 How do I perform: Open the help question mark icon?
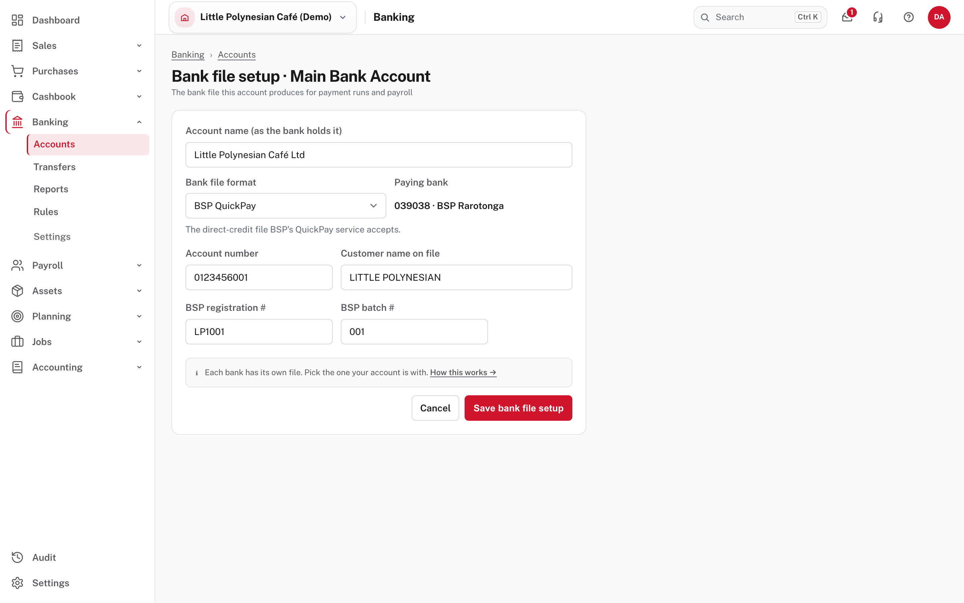(909, 17)
